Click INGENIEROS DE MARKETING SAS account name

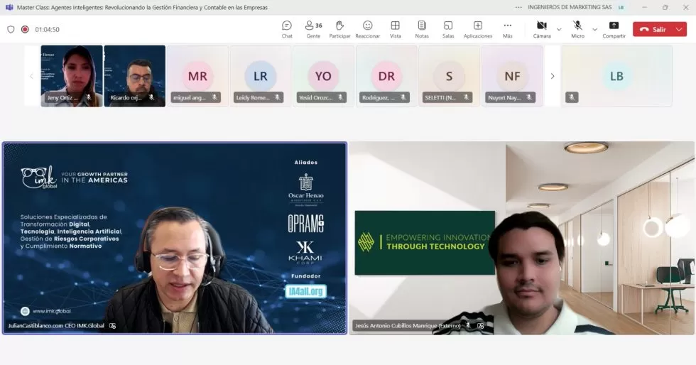pos(570,8)
